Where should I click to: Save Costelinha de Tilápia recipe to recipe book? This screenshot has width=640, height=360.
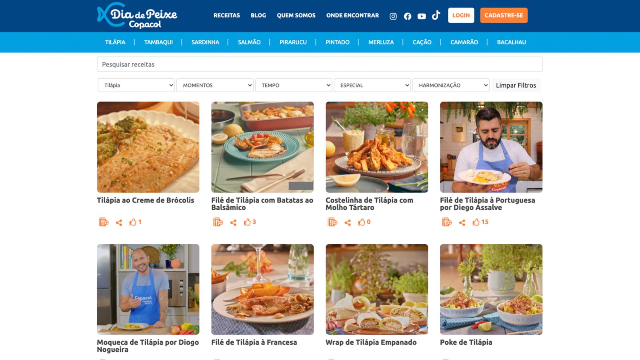pyautogui.click(x=332, y=222)
